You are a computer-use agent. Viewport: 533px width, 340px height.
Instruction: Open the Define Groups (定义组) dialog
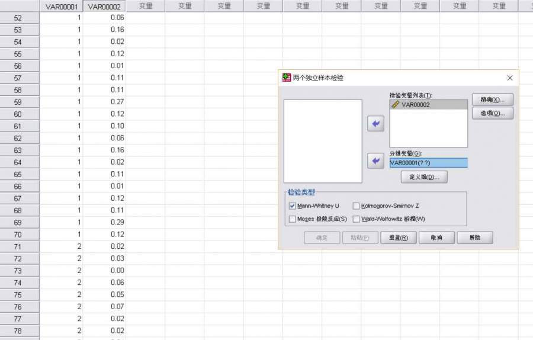[423, 177]
